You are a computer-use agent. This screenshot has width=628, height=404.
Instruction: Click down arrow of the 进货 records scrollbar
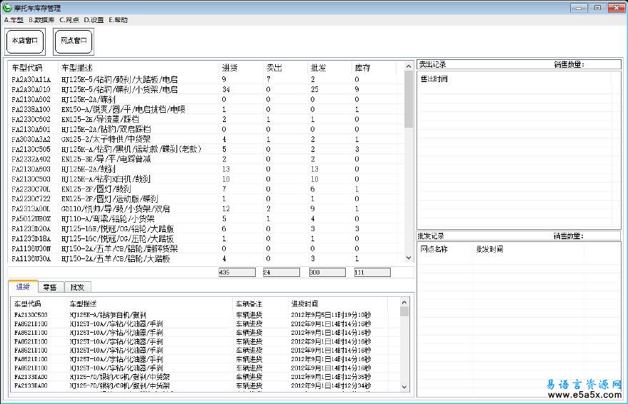pos(404,386)
